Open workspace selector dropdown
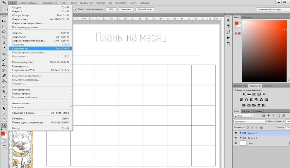Viewport: 290px width, 168px height. 273,9
